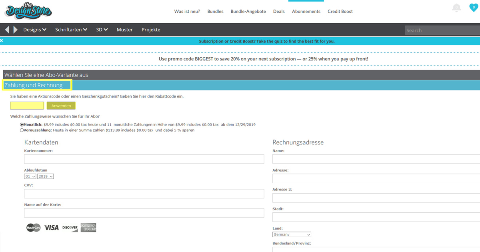Expand the Schriftarten menu
The width and height of the screenshot is (480, 252).
71,30
